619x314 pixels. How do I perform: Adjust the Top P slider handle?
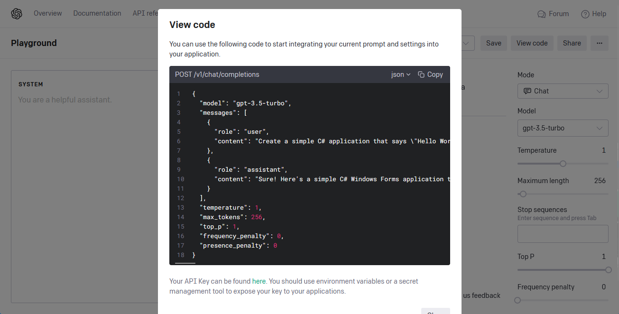pyautogui.click(x=609, y=270)
